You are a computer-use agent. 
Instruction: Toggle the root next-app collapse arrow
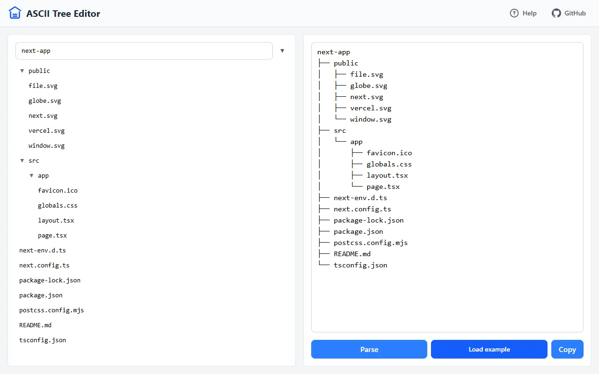[282, 51]
